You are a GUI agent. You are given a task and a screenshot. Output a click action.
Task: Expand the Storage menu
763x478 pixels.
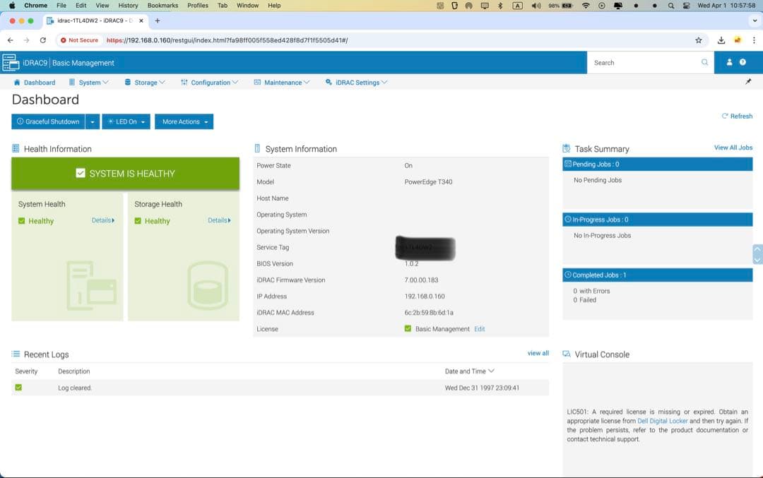[145, 82]
